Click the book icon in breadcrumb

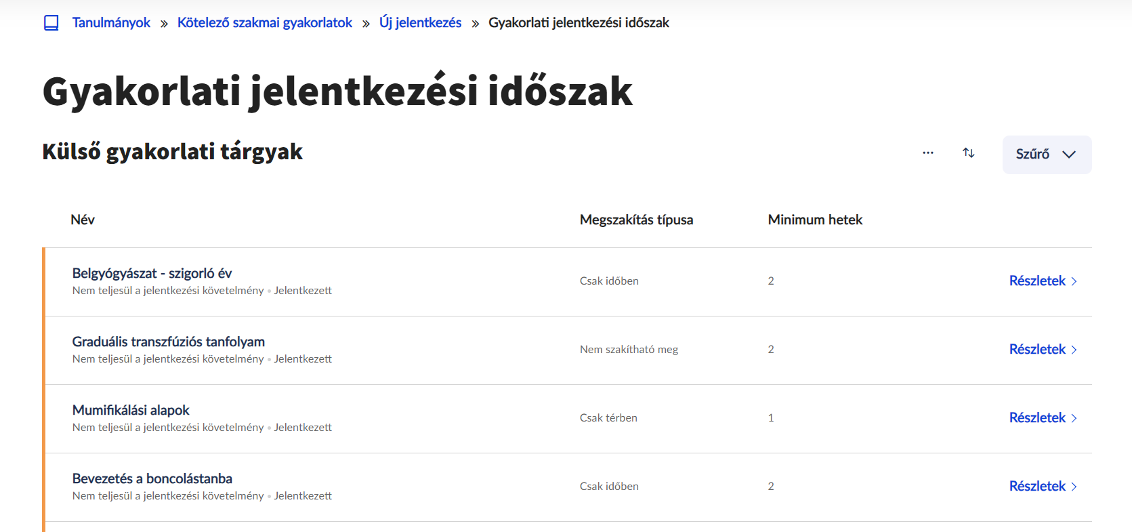(51, 23)
